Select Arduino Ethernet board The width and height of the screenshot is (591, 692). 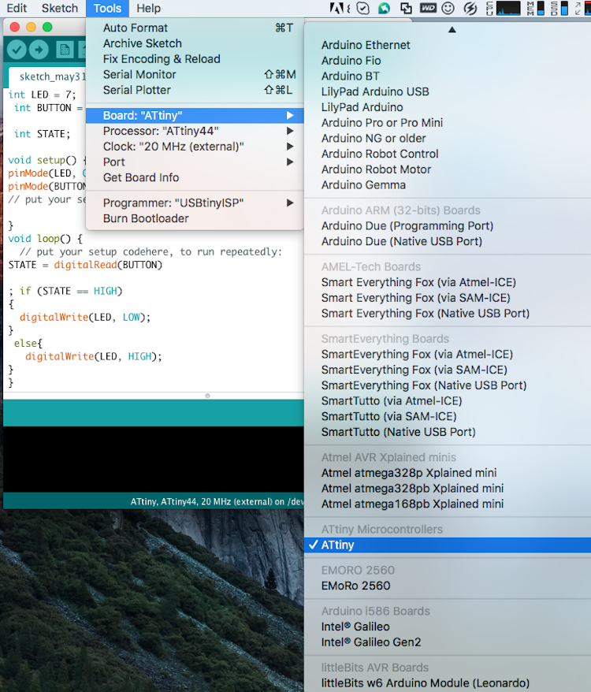pyautogui.click(x=448, y=45)
